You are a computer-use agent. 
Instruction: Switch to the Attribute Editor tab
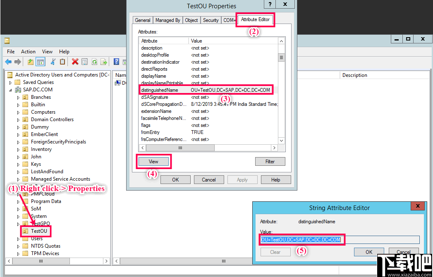[x=255, y=19]
